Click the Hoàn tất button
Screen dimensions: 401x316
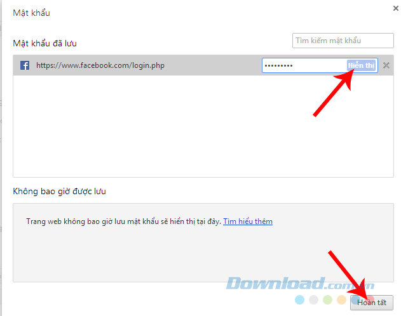[x=372, y=303]
